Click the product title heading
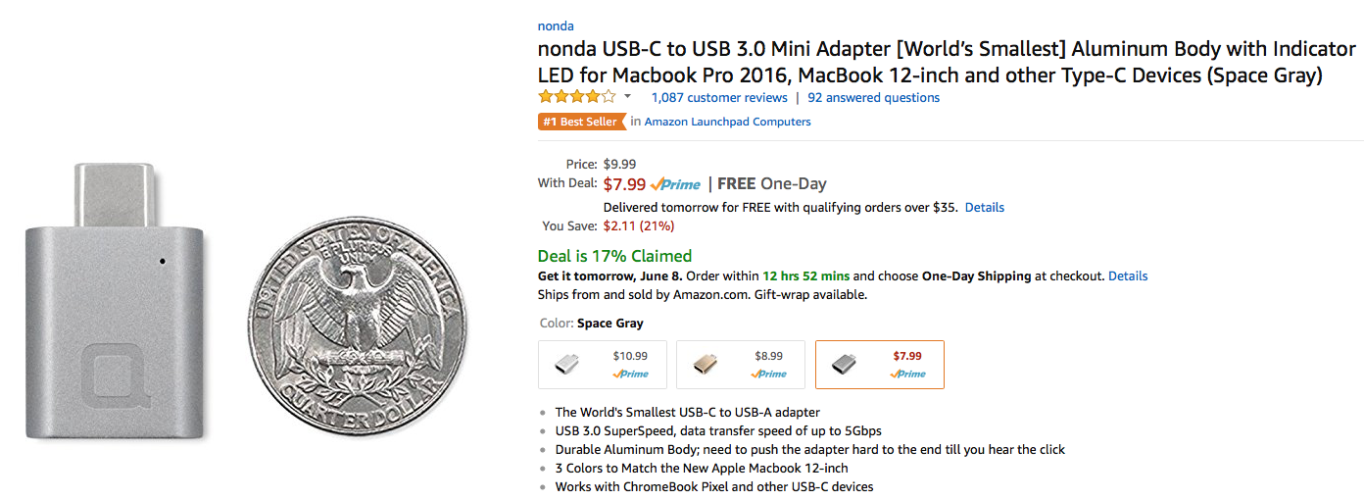 pos(946,62)
